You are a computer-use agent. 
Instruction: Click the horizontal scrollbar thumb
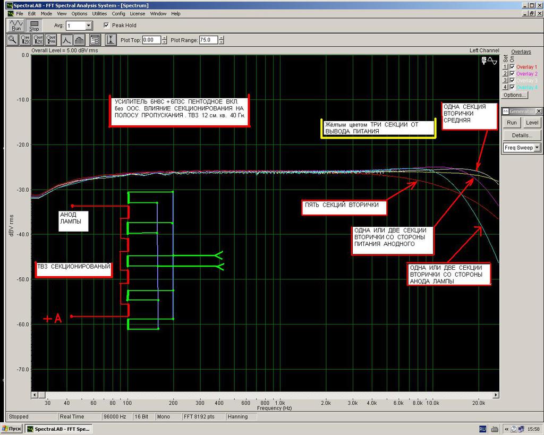coord(41,395)
